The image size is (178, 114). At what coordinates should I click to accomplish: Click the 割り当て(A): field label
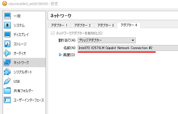pyautogui.click(x=67, y=40)
